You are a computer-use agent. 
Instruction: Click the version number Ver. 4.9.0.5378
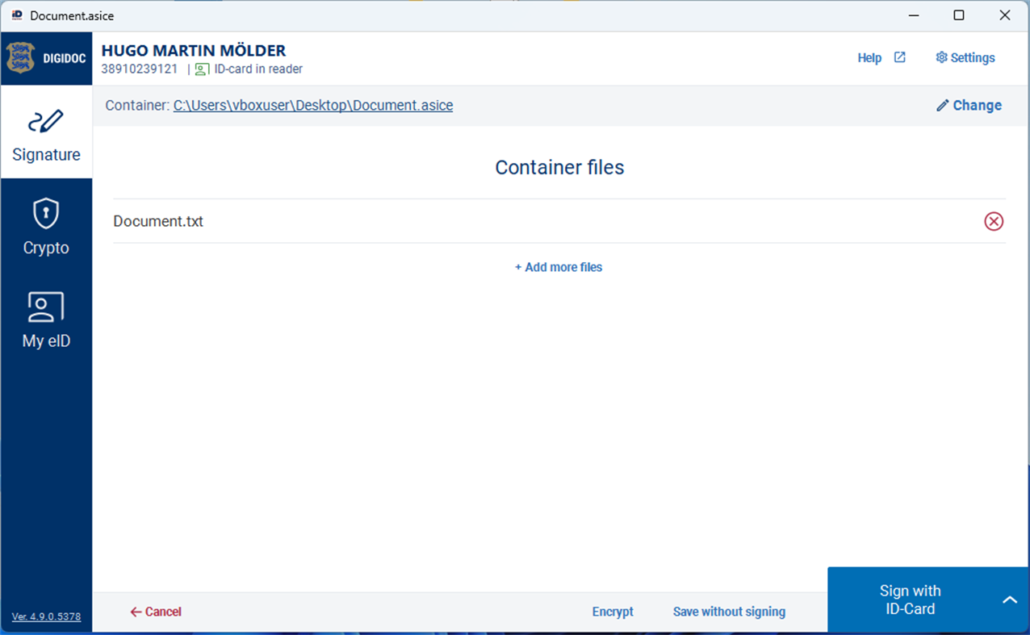pyautogui.click(x=46, y=616)
